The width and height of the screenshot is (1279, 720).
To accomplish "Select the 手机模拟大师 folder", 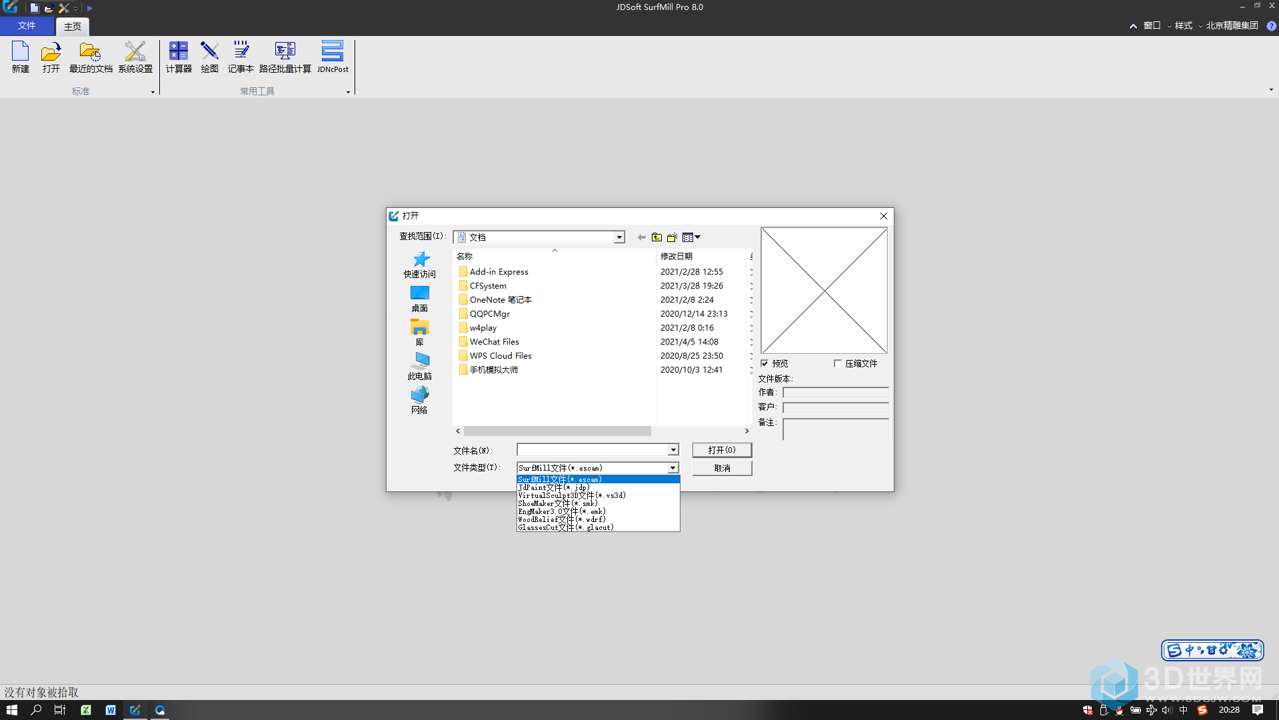I will pos(489,370).
